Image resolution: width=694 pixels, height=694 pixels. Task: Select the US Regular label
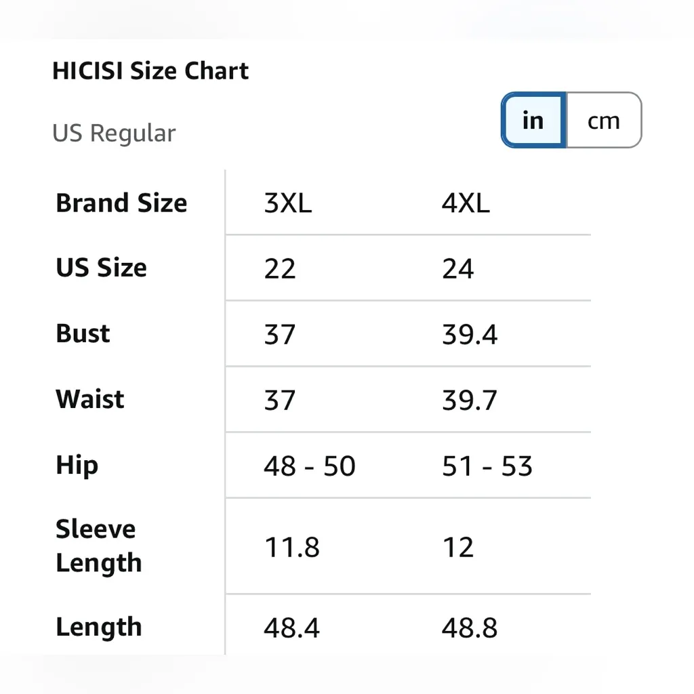point(114,134)
